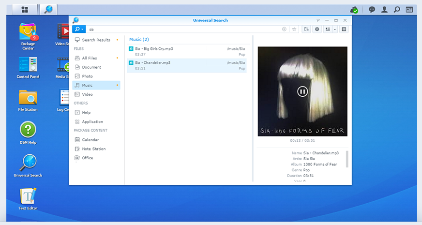Pause the Chandelier preview playback
The image size is (422, 225).
302,91
